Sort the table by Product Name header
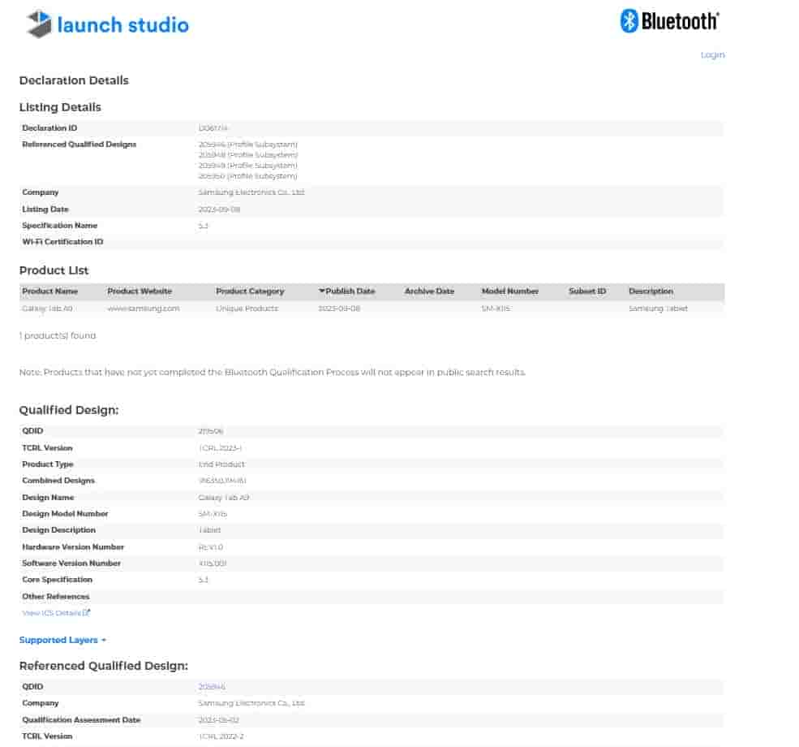Image resolution: width=799 pixels, height=747 pixels. (x=50, y=291)
